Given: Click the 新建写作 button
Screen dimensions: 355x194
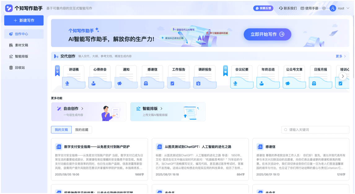Looking at the screenshot, I should [x=24, y=20].
